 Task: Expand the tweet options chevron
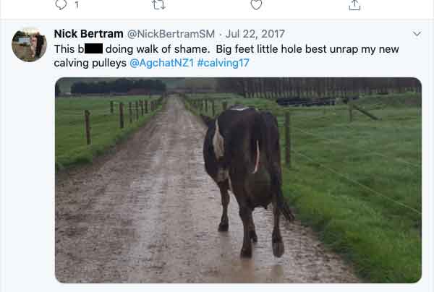pyautogui.click(x=417, y=34)
